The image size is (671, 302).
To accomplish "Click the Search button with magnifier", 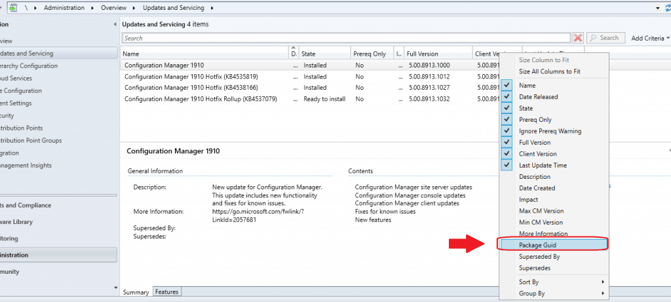I will click(605, 38).
